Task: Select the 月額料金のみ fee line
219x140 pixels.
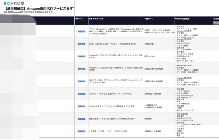Action: click(x=151, y=105)
